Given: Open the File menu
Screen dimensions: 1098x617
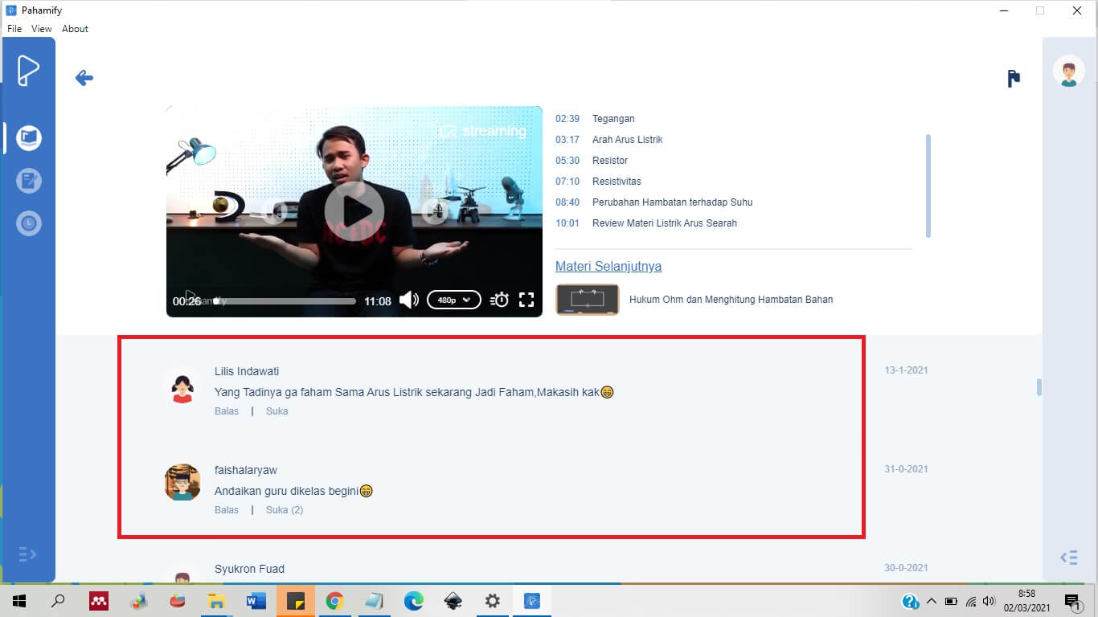Looking at the screenshot, I should pyautogui.click(x=14, y=29).
